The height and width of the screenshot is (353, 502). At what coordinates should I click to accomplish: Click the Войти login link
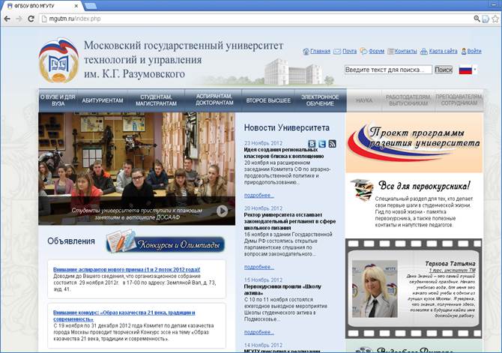click(474, 51)
